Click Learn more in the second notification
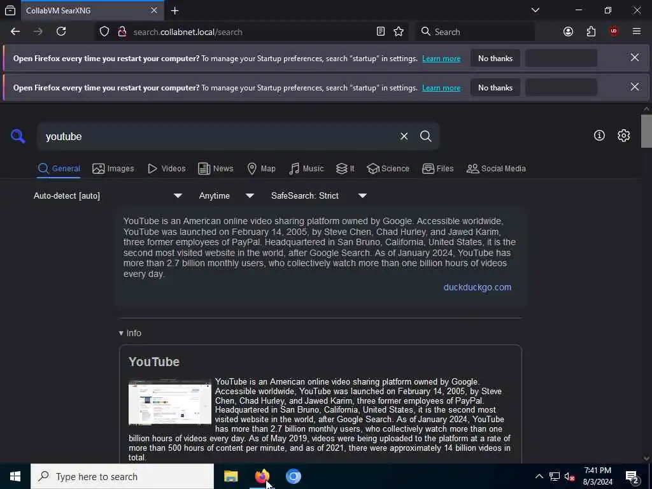Viewport: 652px width, 489px height. click(441, 88)
